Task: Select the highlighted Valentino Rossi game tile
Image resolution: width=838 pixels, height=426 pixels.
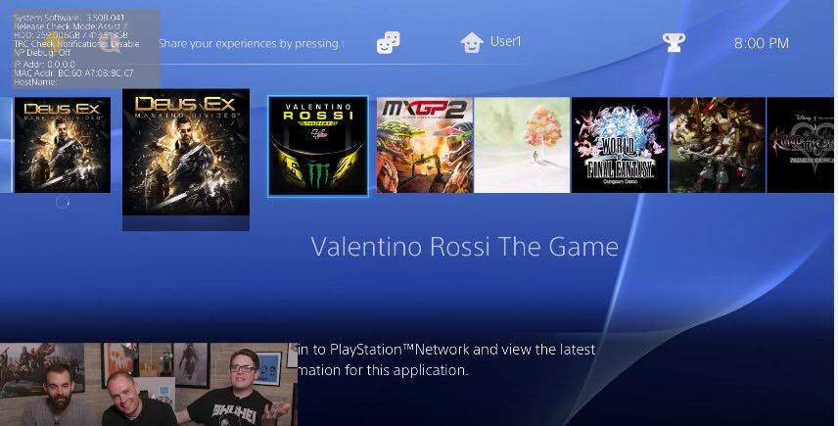Action: tap(318, 146)
